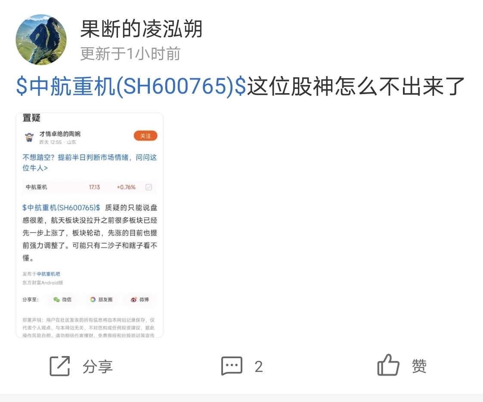Tap the 分享 label
483x402 pixels.
coord(97,367)
